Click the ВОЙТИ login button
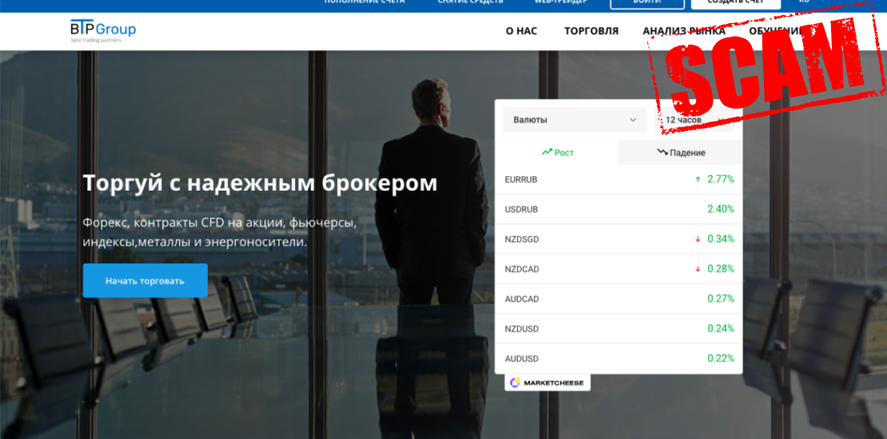This screenshot has height=439, width=887. pyautogui.click(x=647, y=2)
